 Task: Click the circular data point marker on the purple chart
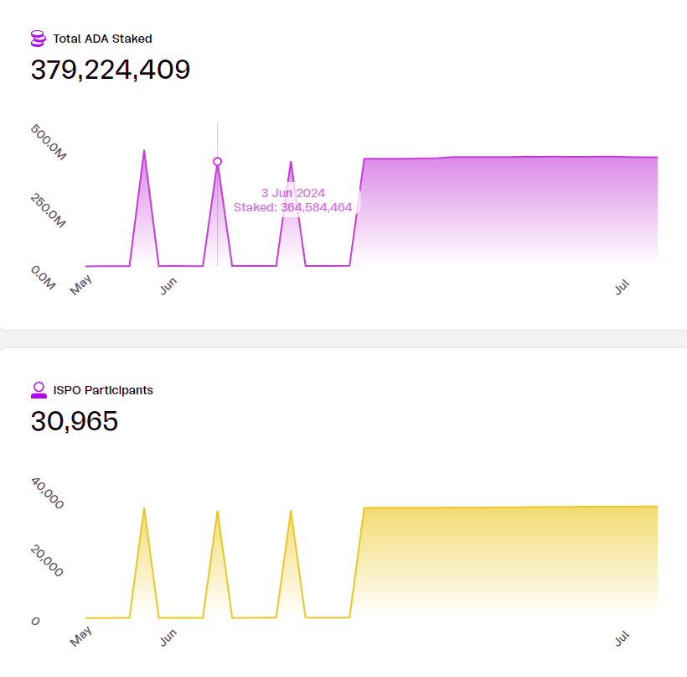pyautogui.click(x=218, y=162)
